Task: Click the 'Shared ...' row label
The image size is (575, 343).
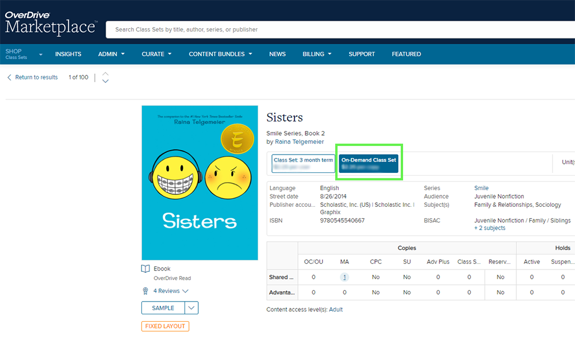Action: click(281, 277)
